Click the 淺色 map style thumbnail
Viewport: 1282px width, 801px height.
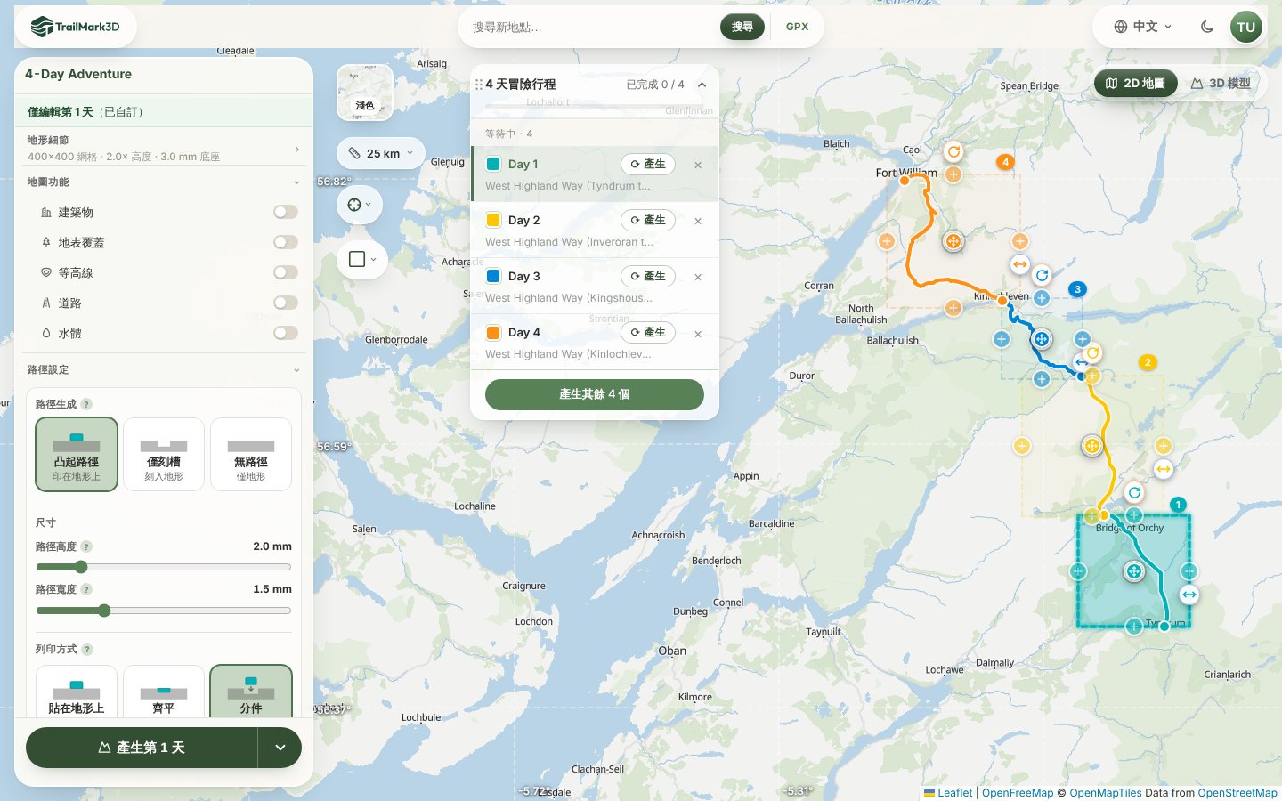[x=365, y=93]
